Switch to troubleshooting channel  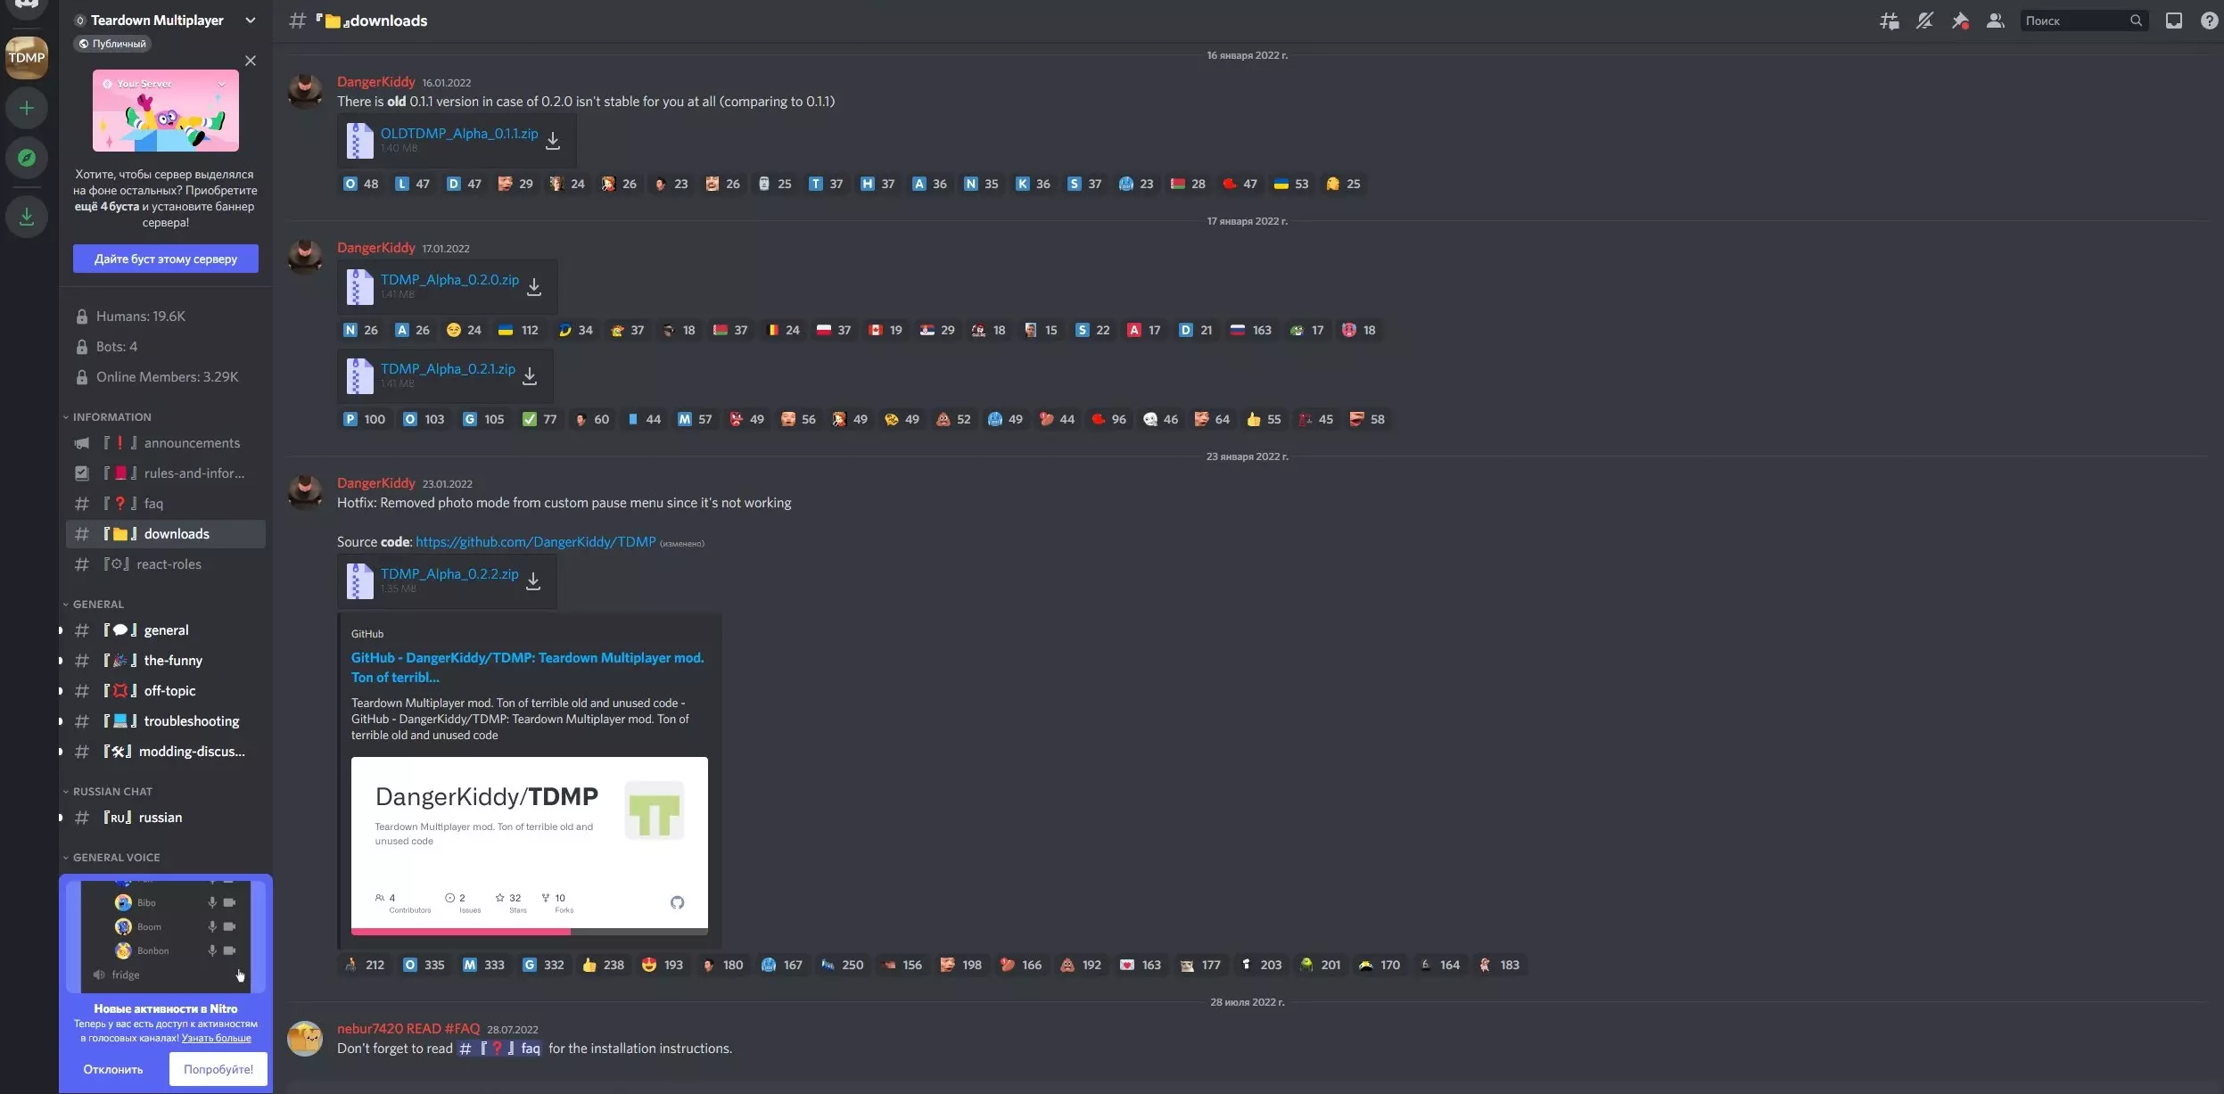click(x=191, y=720)
